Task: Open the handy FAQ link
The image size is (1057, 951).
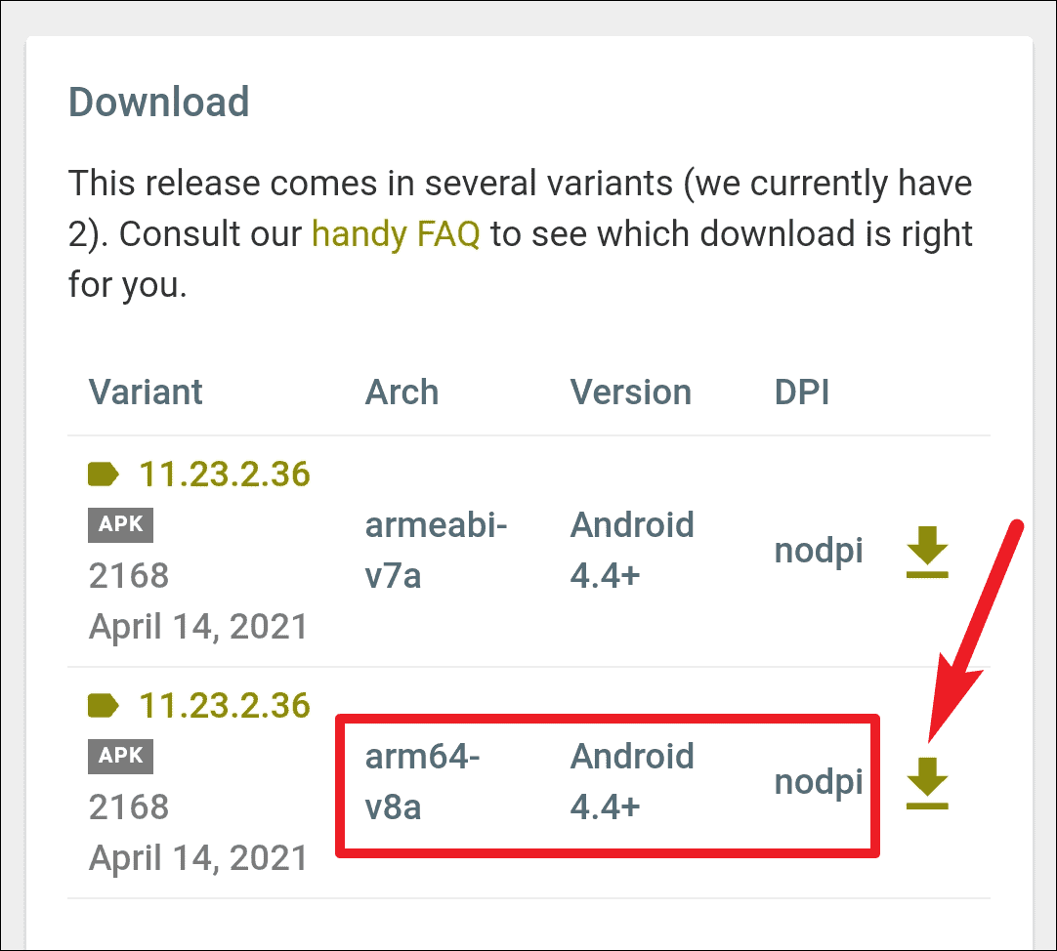Action: (396, 233)
